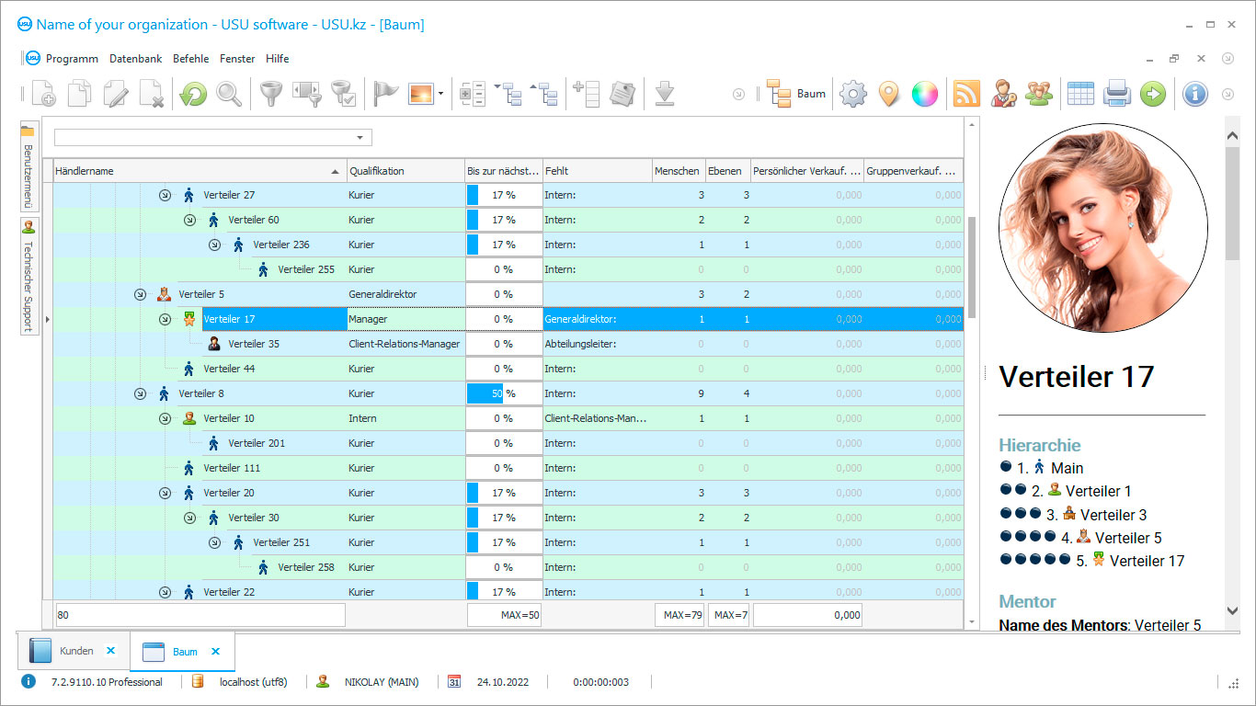Click the funnel filter icon
The image size is (1256, 706).
tap(269, 94)
